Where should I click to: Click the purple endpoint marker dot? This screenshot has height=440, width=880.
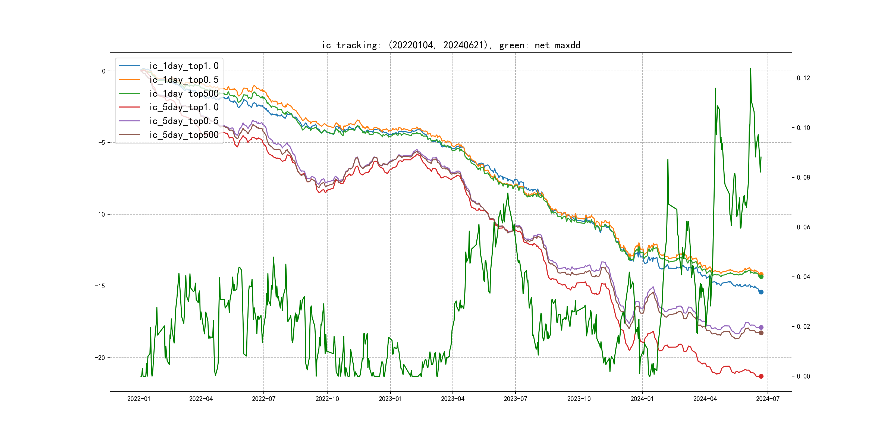[761, 327]
